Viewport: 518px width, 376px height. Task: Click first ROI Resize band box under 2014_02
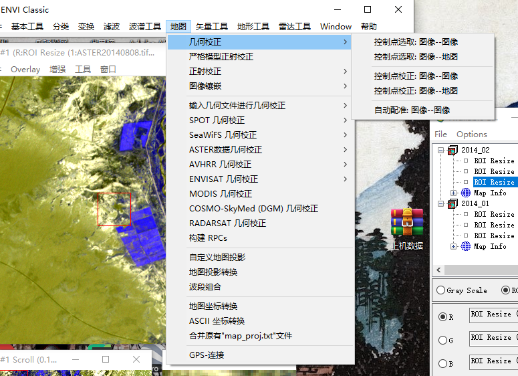466,161
